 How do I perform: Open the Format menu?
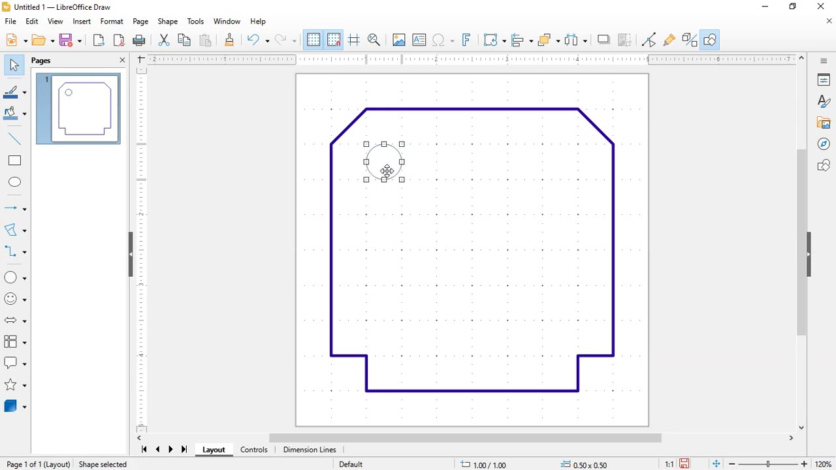point(112,22)
